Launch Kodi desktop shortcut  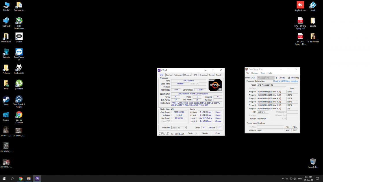pyautogui.click(x=313, y=6)
